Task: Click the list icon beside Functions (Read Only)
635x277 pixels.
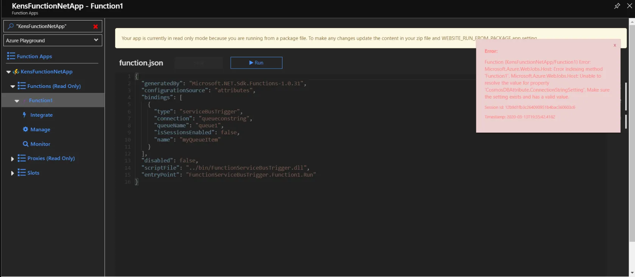Action: [22, 86]
